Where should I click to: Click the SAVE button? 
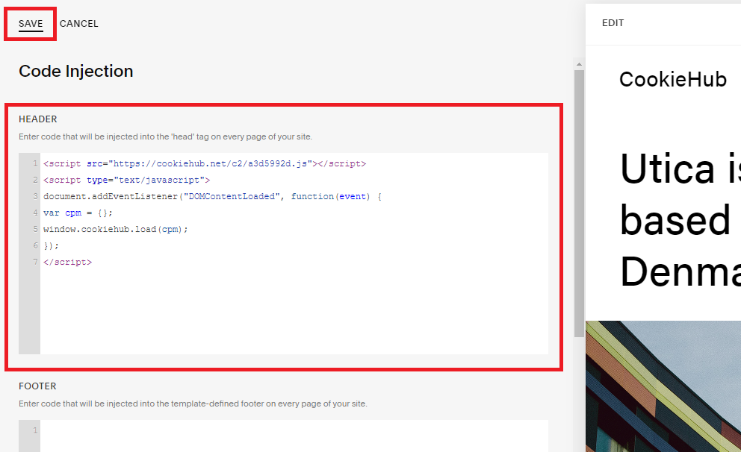tap(30, 23)
